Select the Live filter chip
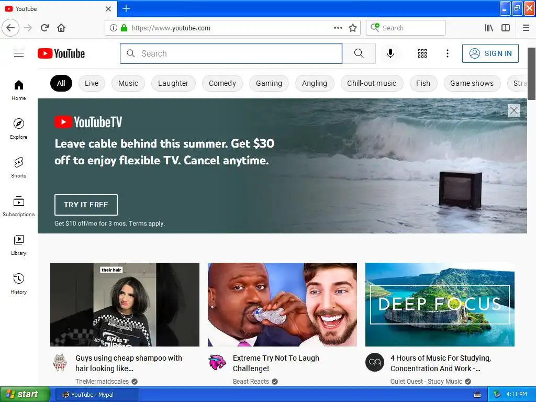This screenshot has height=402, width=536. (x=92, y=83)
